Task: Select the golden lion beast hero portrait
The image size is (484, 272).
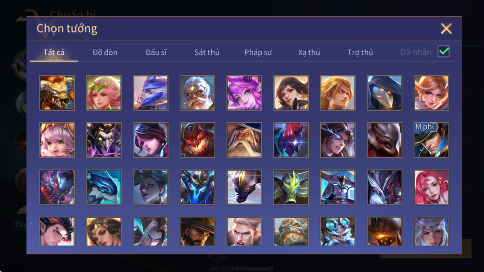Action: [57, 93]
